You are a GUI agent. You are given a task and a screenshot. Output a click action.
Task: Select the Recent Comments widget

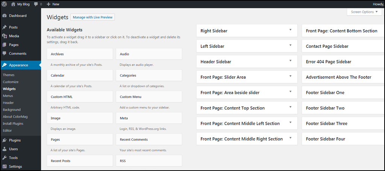pos(149,139)
